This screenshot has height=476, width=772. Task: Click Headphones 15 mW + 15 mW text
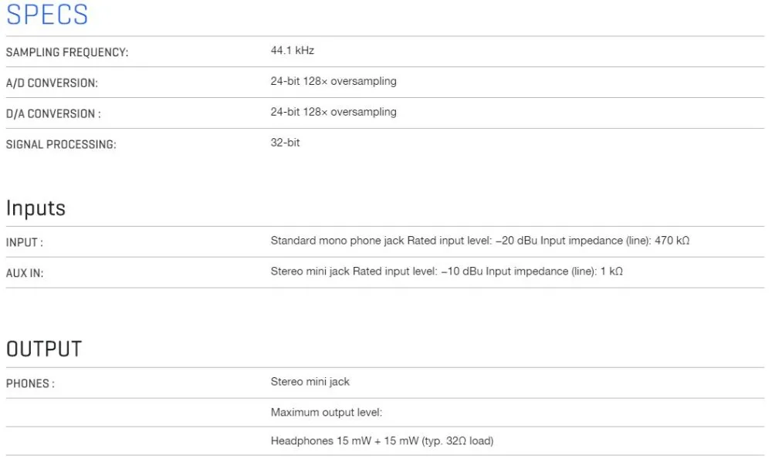click(382, 441)
